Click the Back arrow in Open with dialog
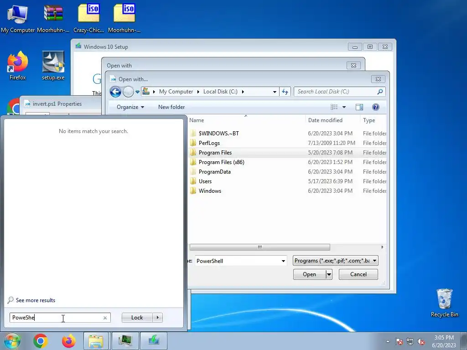The height and width of the screenshot is (350, 467). coord(115,92)
